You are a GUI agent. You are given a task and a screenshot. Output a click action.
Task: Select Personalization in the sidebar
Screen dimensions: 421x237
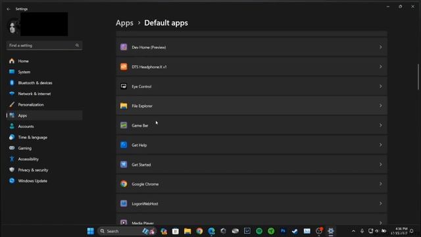44,105
